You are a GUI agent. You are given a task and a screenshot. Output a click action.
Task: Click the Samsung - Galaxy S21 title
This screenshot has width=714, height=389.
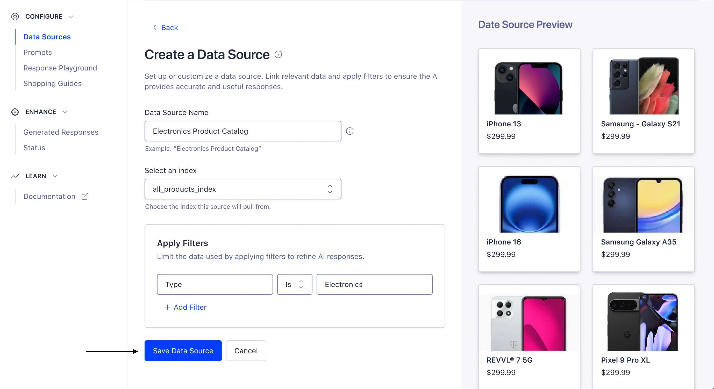(x=640, y=124)
